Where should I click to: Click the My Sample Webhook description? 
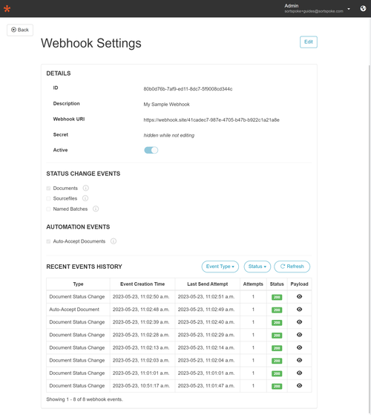tap(167, 104)
